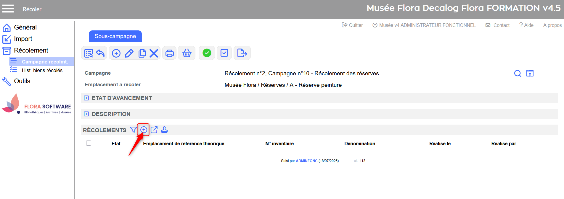The width and height of the screenshot is (564, 199).
Task: Open the filter funnel in Récolements
Action: pos(133,130)
